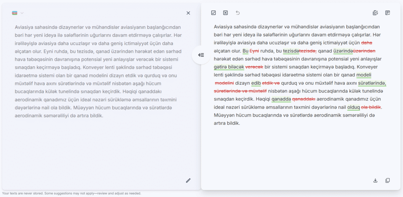Download the corrected text

tap(375, 181)
